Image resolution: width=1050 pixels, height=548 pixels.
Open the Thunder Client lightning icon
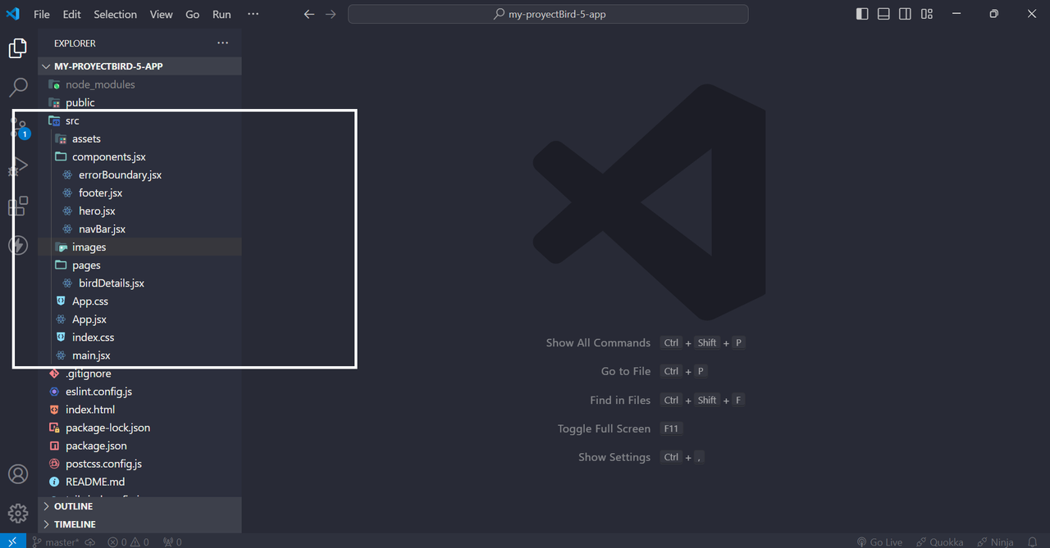[18, 245]
